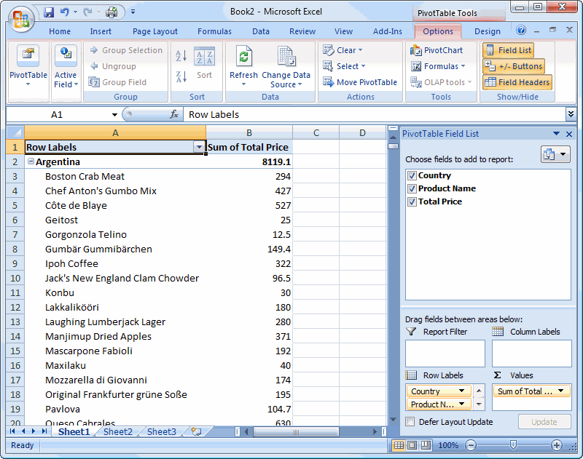
Task: Click the vertical scroll down arrow
Action: coord(393,420)
